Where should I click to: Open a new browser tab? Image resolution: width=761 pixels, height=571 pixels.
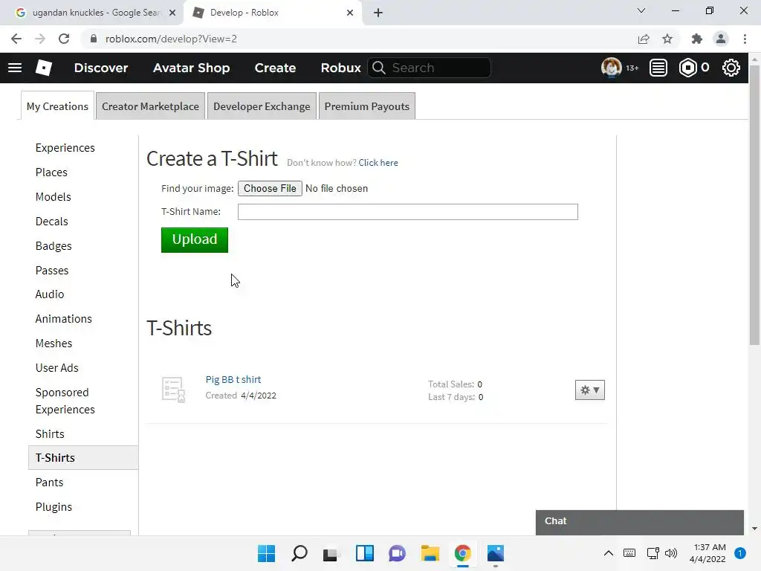[x=378, y=13]
